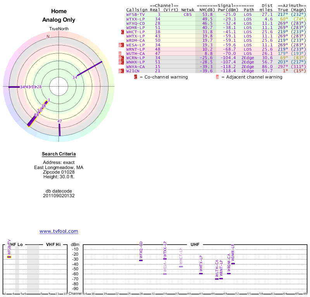Click the warning icon beside WNHX-LP
310x297 pixels.
click(x=121, y=62)
